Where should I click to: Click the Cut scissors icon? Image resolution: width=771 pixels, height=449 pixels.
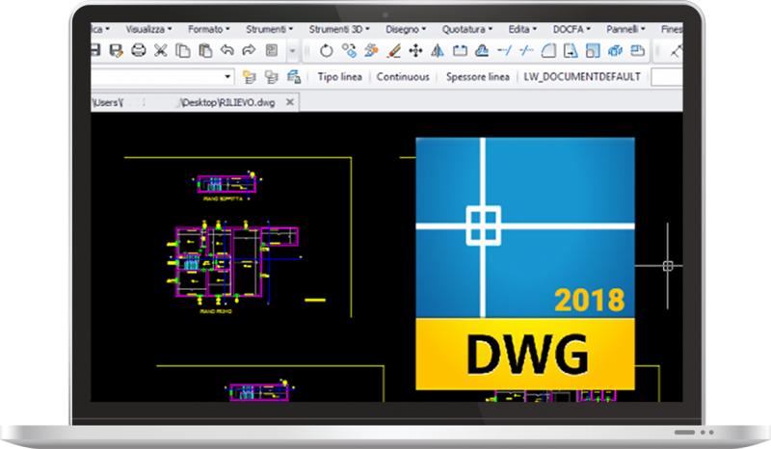pos(161,51)
